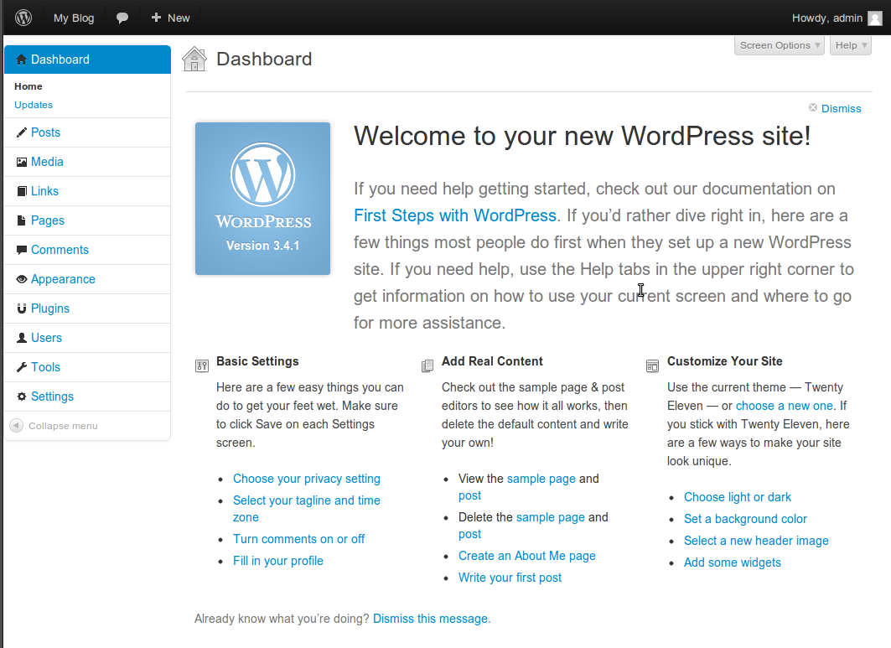The image size is (891, 648).
Task: Click post link under View the sample page
Action: click(x=469, y=495)
